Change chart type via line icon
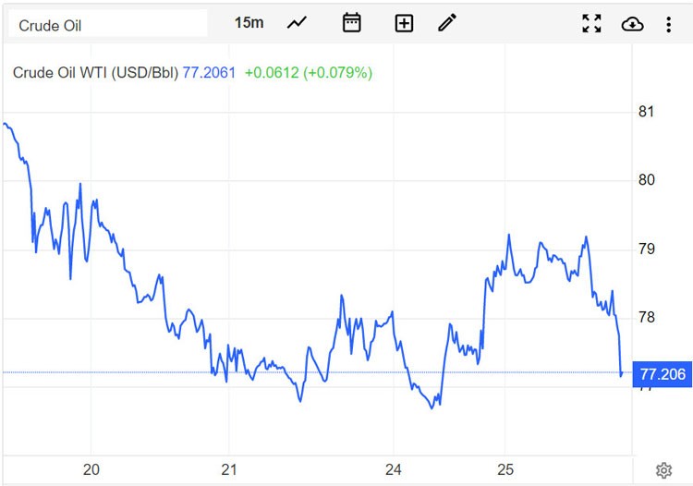Image resolution: width=693 pixels, height=486 pixels. click(298, 23)
